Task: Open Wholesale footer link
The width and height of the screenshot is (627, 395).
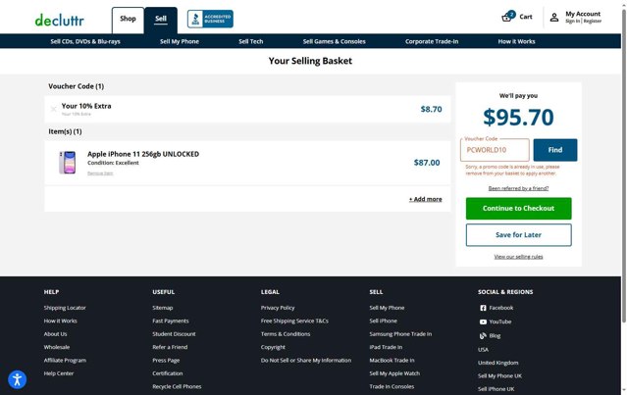Action: coord(56,347)
